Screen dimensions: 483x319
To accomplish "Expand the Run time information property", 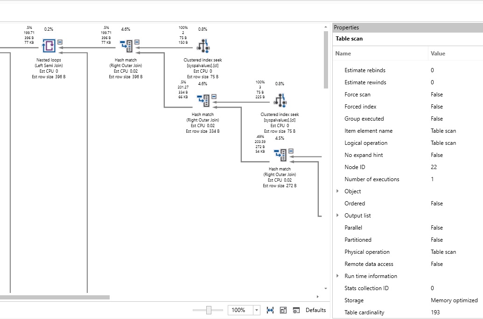I will [x=337, y=276].
